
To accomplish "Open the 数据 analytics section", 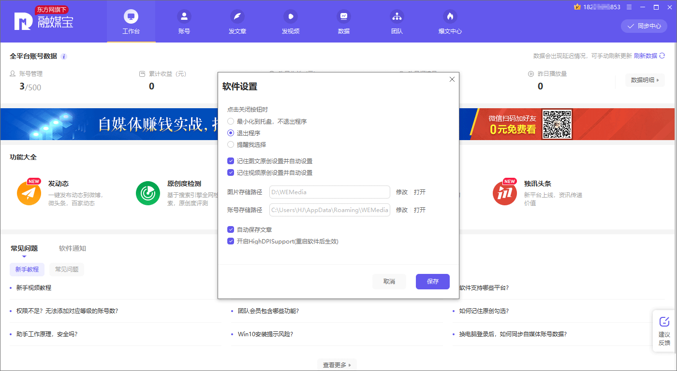I will point(343,21).
